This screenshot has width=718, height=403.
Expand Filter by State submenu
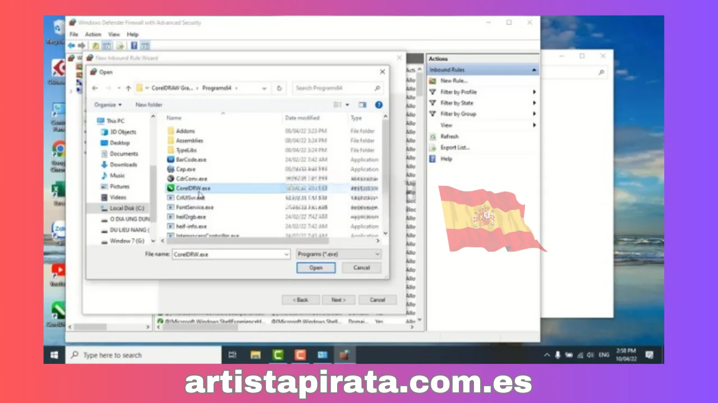coord(534,103)
